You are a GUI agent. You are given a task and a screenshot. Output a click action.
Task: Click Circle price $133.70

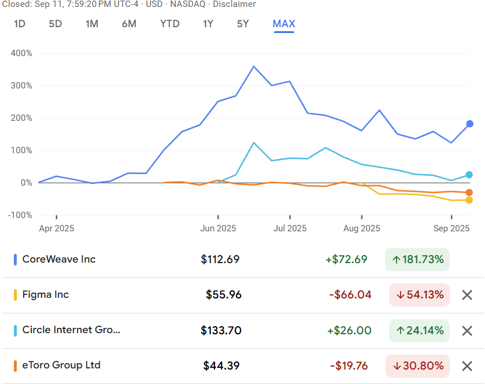[x=221, y=330]
